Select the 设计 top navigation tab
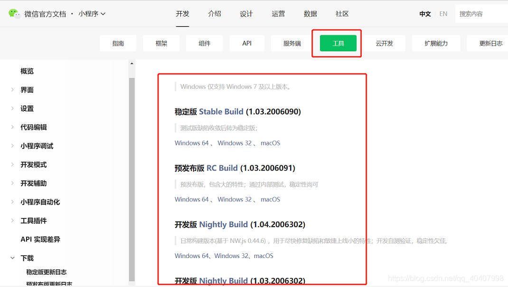 click(246, 14)
